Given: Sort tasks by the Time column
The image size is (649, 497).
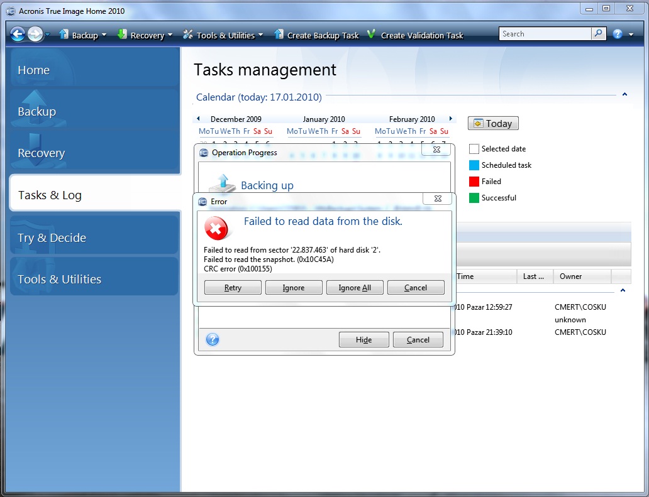Looking at the screenshot, I should pyautogui.click(x=486, y=276).
